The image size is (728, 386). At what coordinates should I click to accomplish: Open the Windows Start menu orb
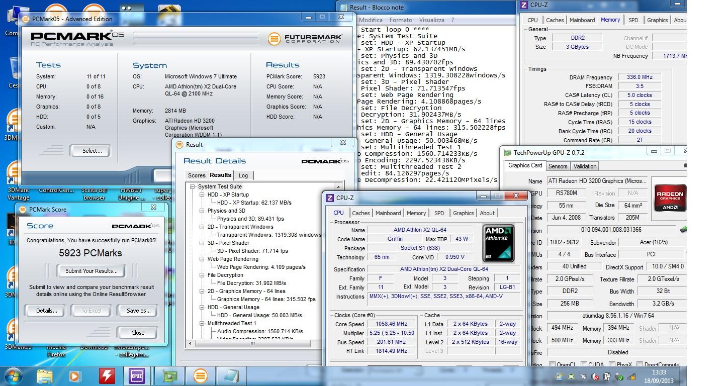[14, 376]
